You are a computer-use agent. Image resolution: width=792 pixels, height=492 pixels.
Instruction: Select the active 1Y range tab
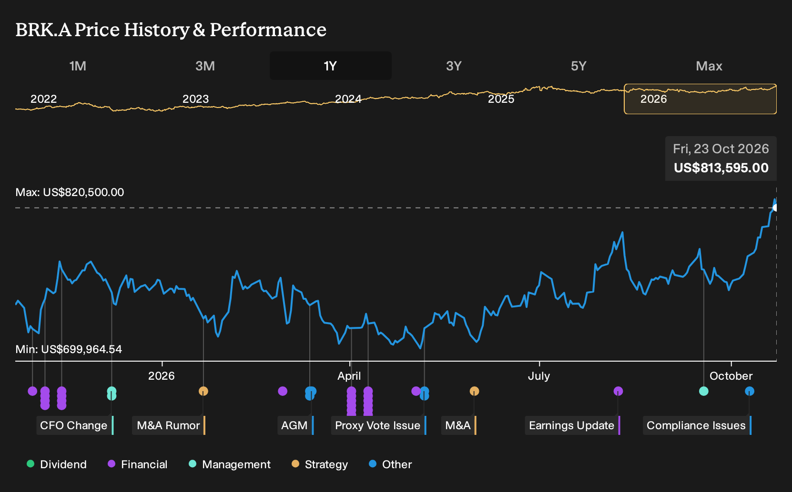point(330,66)
